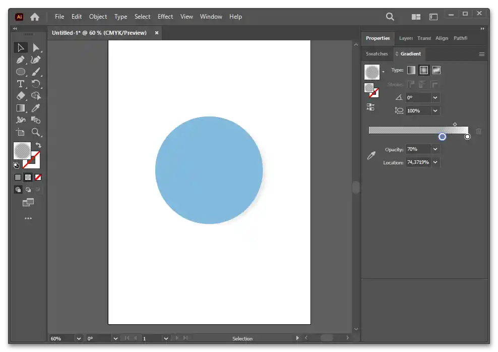Click the white gradient stop at slider end
The width and height of the screenshot is (498, 352).
tap(467, 137)
